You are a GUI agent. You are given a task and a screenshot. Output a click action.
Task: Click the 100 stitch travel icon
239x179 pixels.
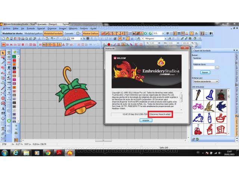click(x=9, y=88)
